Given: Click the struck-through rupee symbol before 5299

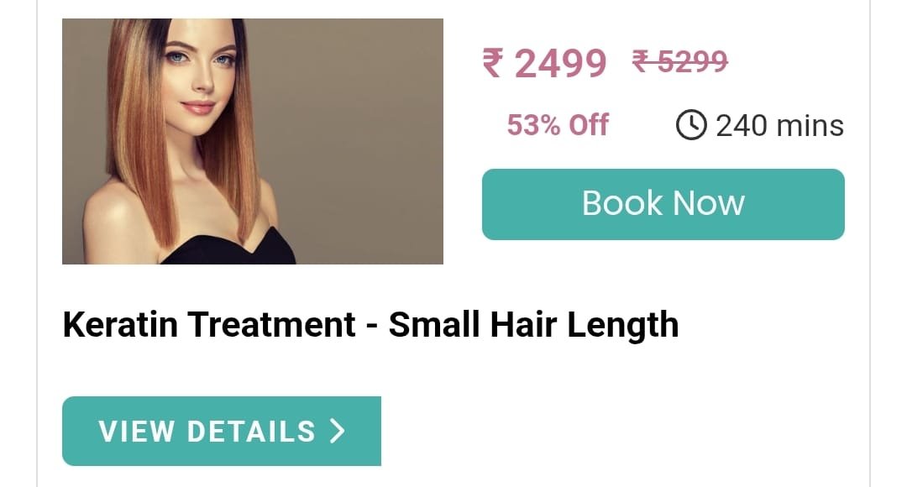Looking at the screenshot, I should click(x=642, y=60).
